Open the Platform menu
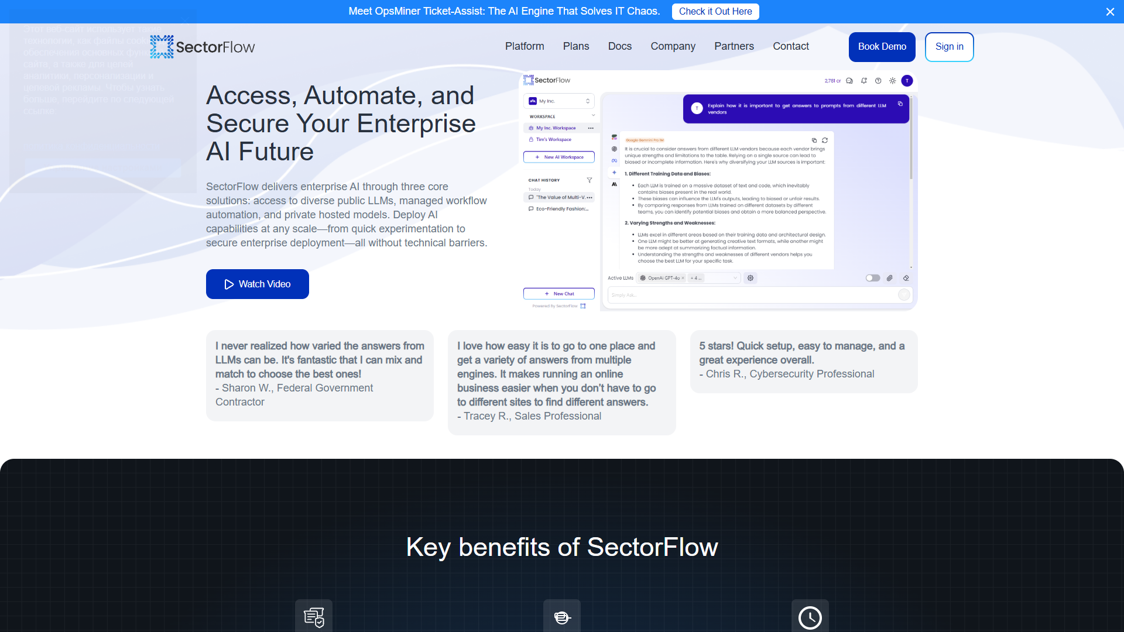 (x=525, y=46)
